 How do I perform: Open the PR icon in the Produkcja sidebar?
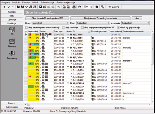coord(12,31)
